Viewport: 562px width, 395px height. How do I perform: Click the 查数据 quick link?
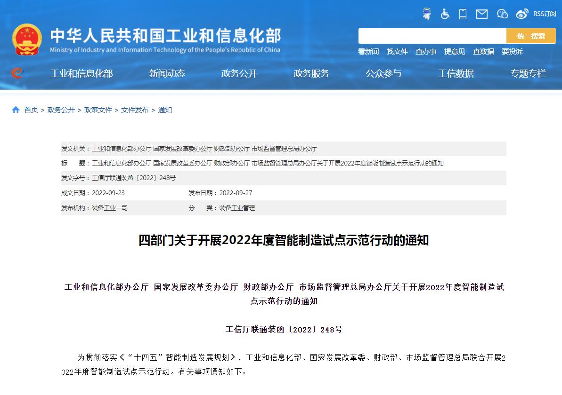pos(483,52)
